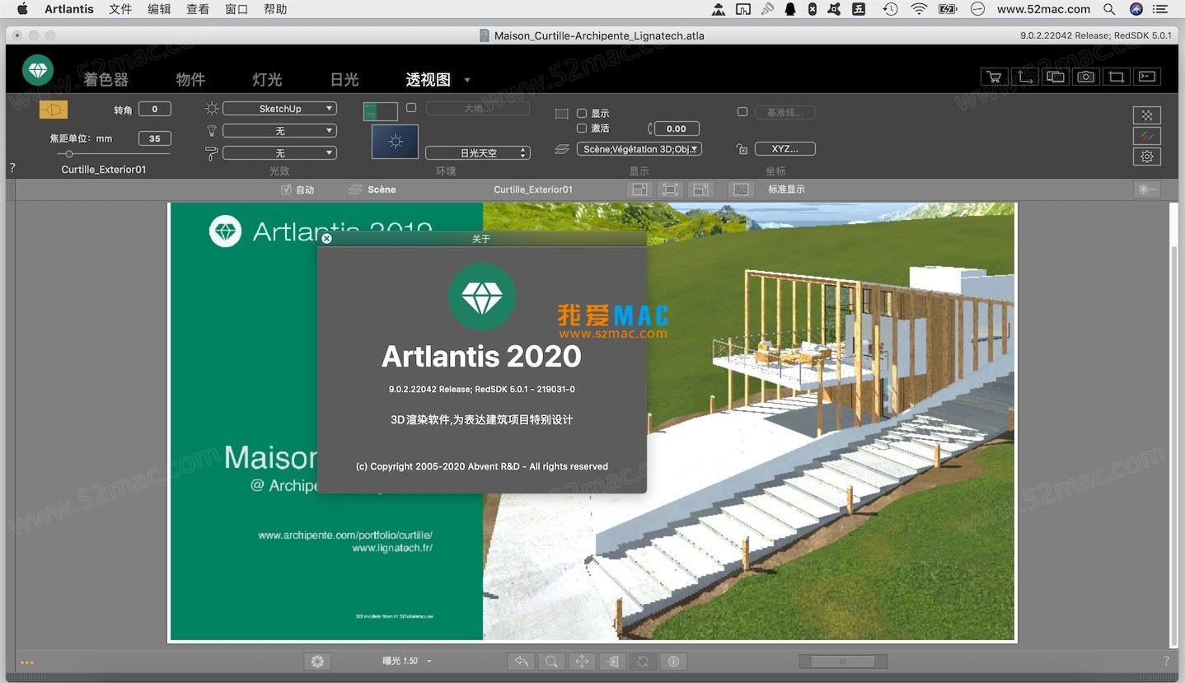This screenshot has height=683, width=1185.
Task: Click the 0.00 rotation value field
Action: (677, 129)
